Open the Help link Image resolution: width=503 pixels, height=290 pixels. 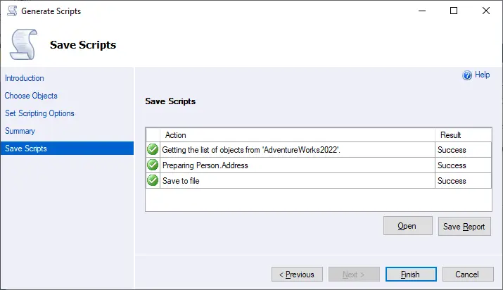[x=482, y=75]
